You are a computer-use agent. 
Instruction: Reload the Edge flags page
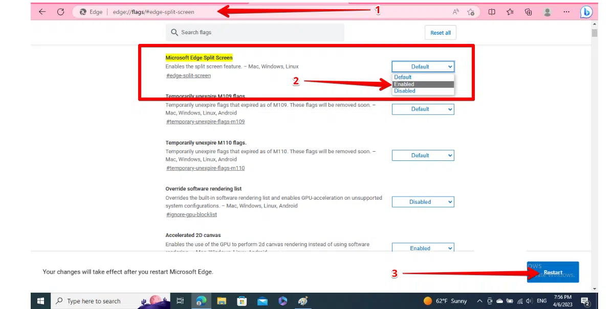pos(60,12)
